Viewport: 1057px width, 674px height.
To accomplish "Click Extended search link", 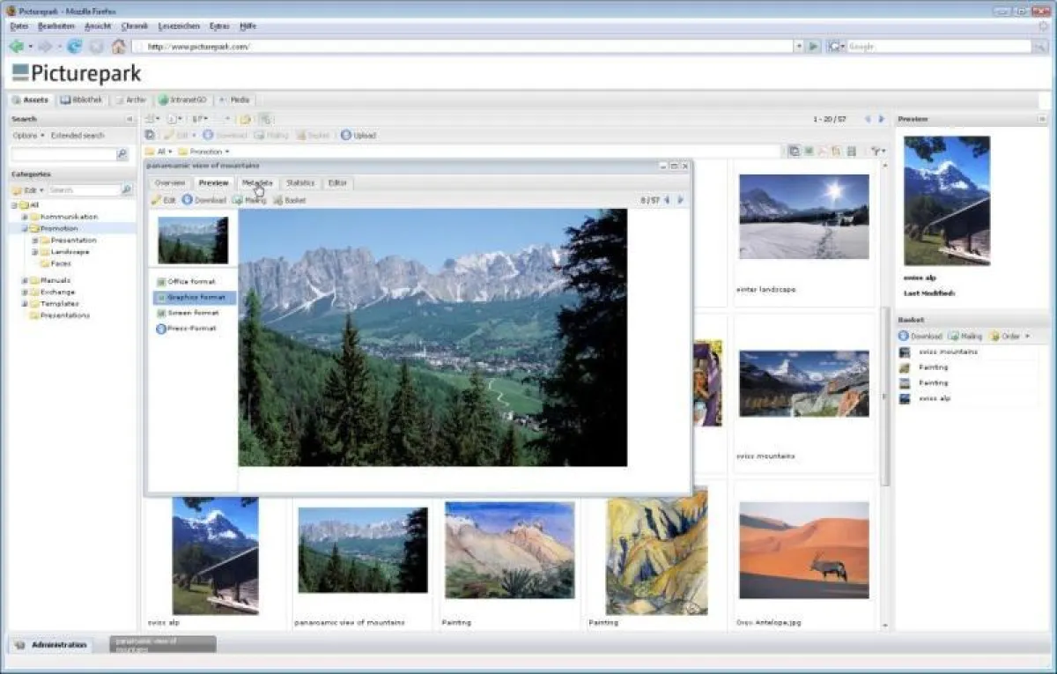I will click(x=79, y=135).
